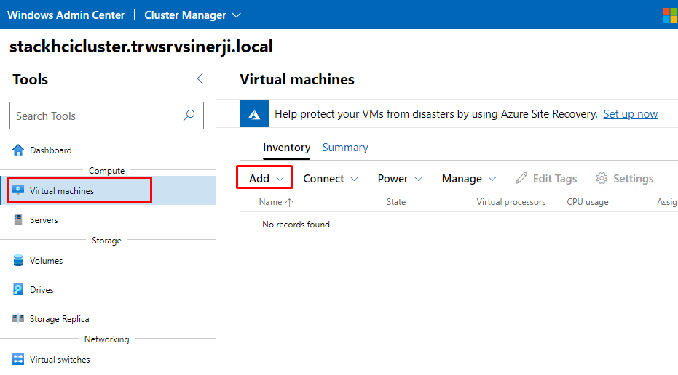Select Virtual switches under Networking
Viewport: 678px width, 375px height.
point(108,359)
